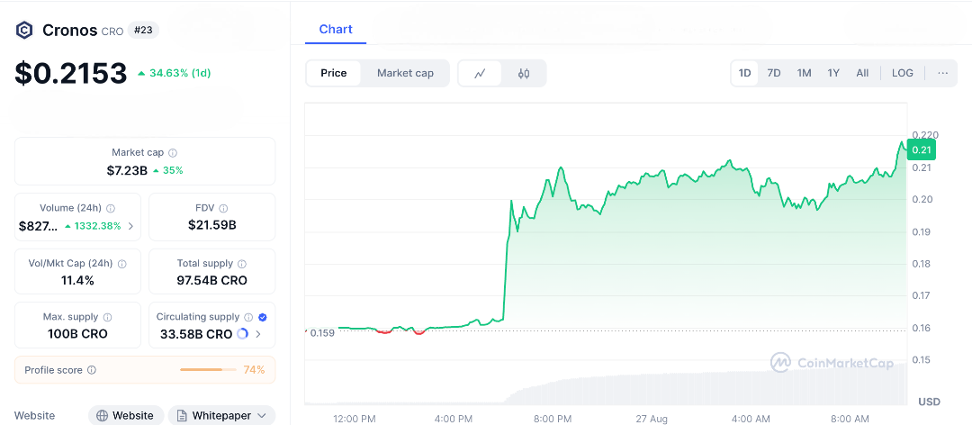Open the Profile score info icon
The width and height of the screenshot is (972, 425).
click(x=92, y=370)
